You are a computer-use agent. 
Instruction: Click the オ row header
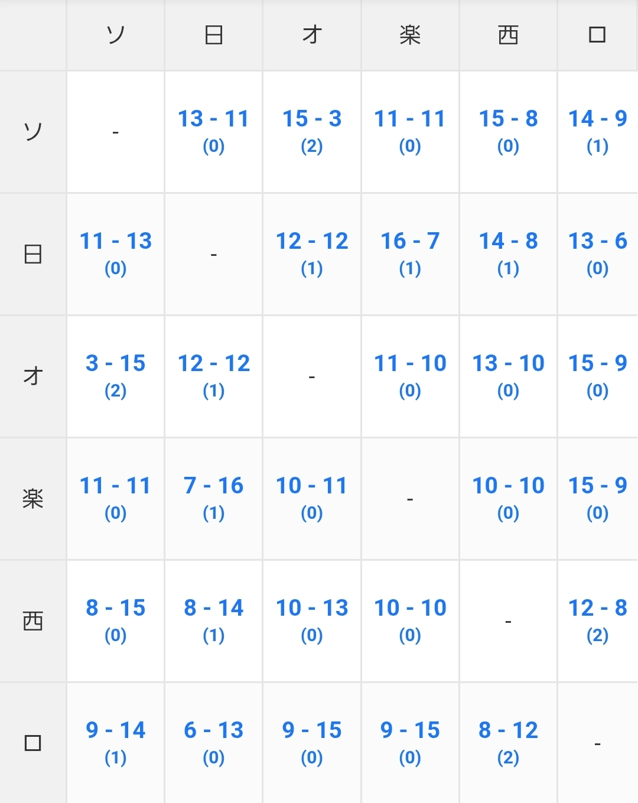click(33, 376)
